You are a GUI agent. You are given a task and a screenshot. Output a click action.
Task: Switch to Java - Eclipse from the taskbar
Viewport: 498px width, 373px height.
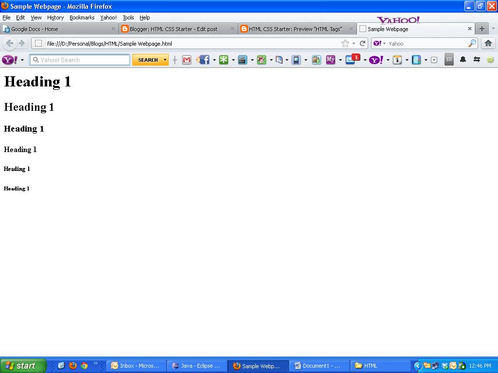(197, 365)
